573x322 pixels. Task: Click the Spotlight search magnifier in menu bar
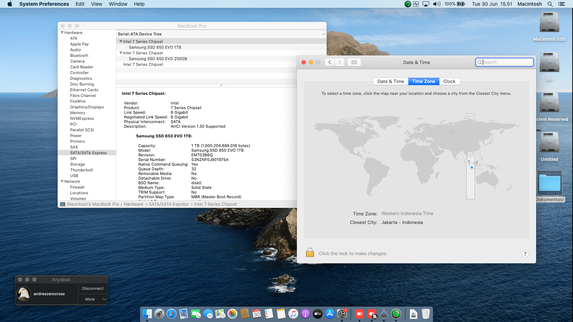pyautogui.click(x=550, y=4)
